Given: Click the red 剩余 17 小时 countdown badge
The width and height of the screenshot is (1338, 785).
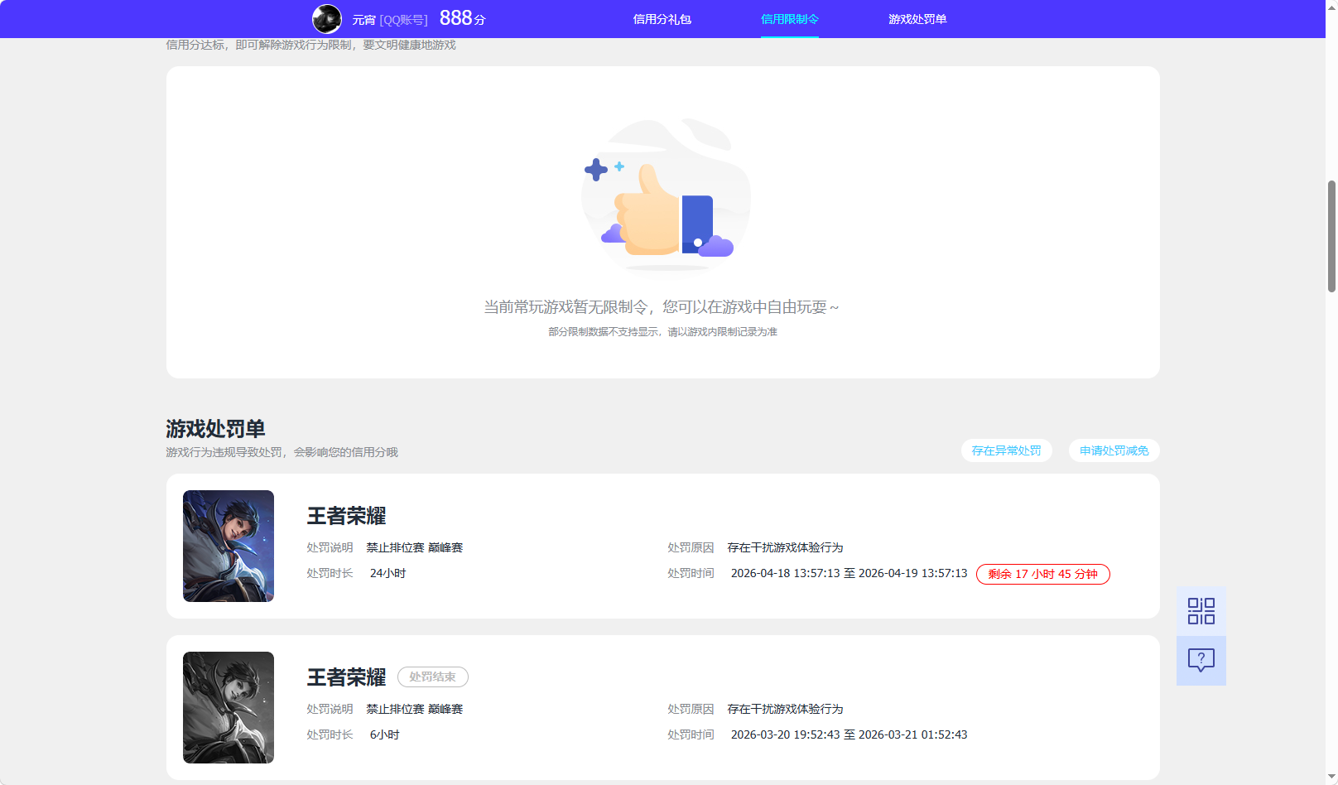Looking at the screenshot, I should [x=1042, y=574].
